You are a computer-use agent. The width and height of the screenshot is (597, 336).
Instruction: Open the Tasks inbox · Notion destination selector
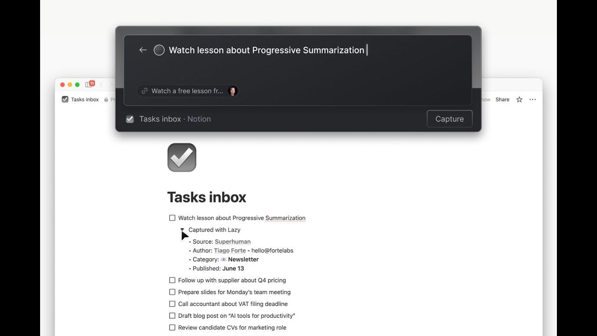click(x=168, y=119)
